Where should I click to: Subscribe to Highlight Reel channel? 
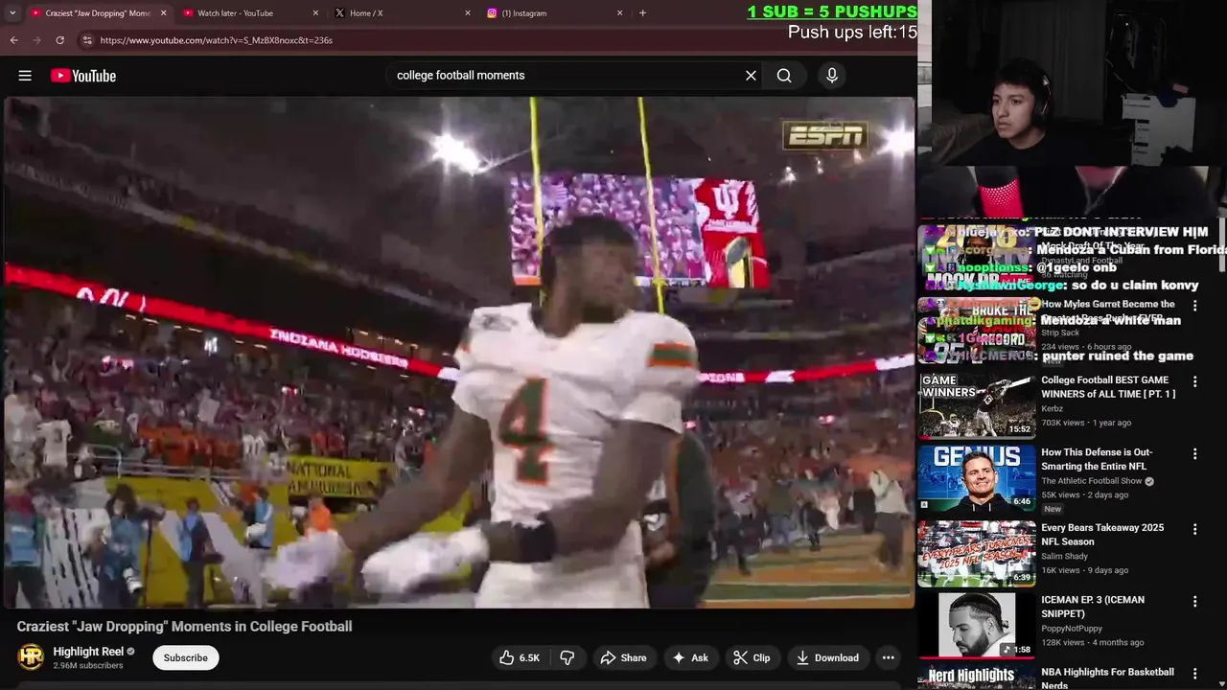coord(185,657)
